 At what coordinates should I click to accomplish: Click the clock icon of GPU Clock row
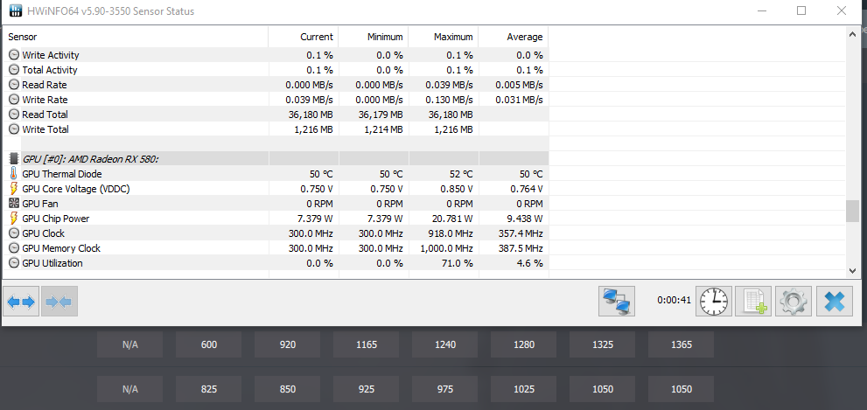click(14, 233)
